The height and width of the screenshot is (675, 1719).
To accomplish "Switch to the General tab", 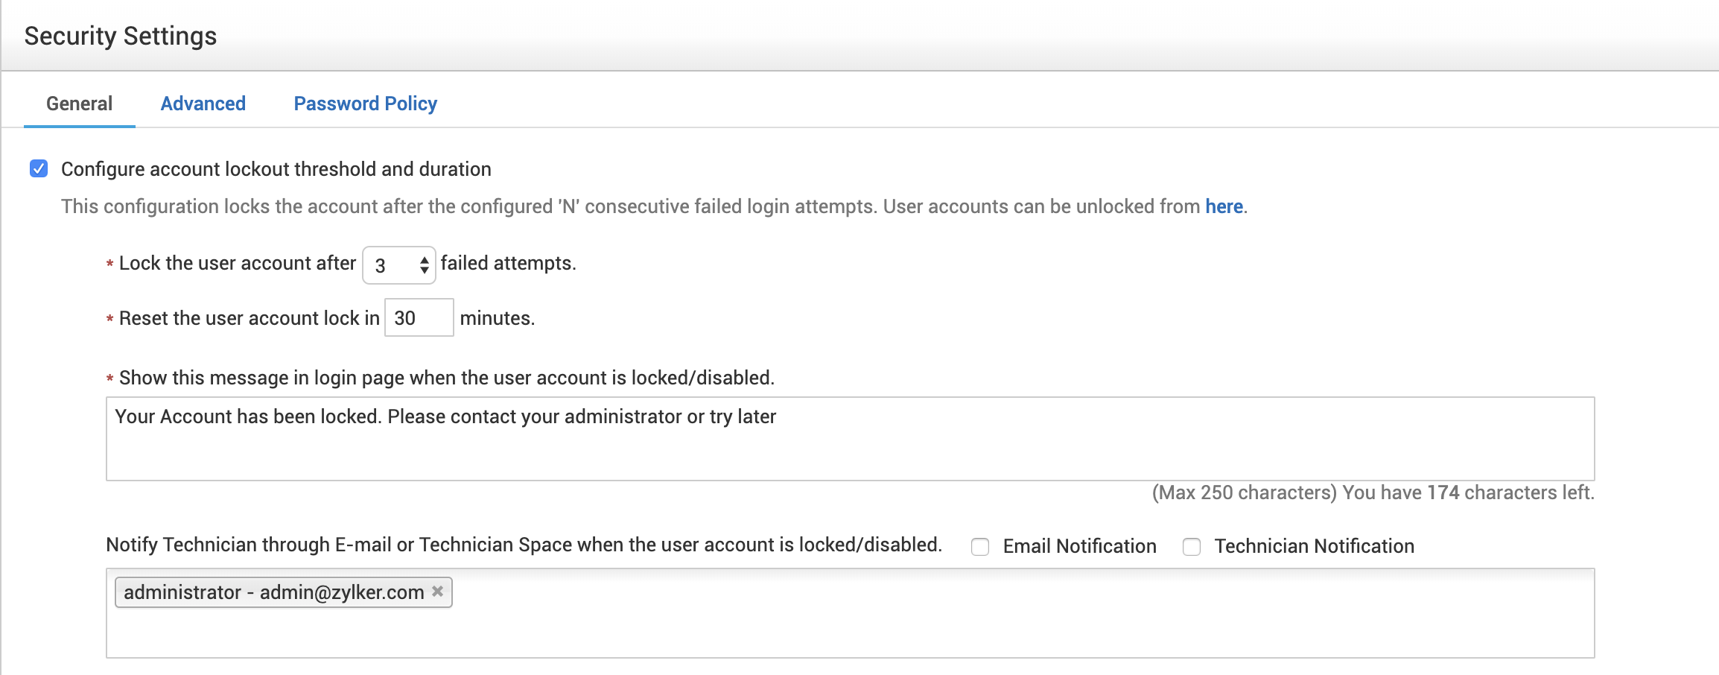I will point(79,104).
